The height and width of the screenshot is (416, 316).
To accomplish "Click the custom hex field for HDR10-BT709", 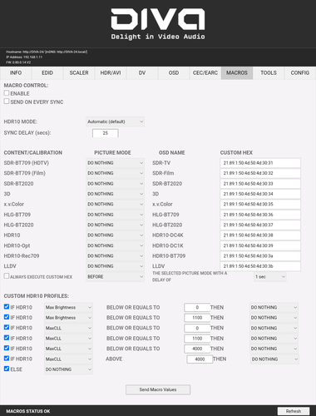I will (260, 256).
